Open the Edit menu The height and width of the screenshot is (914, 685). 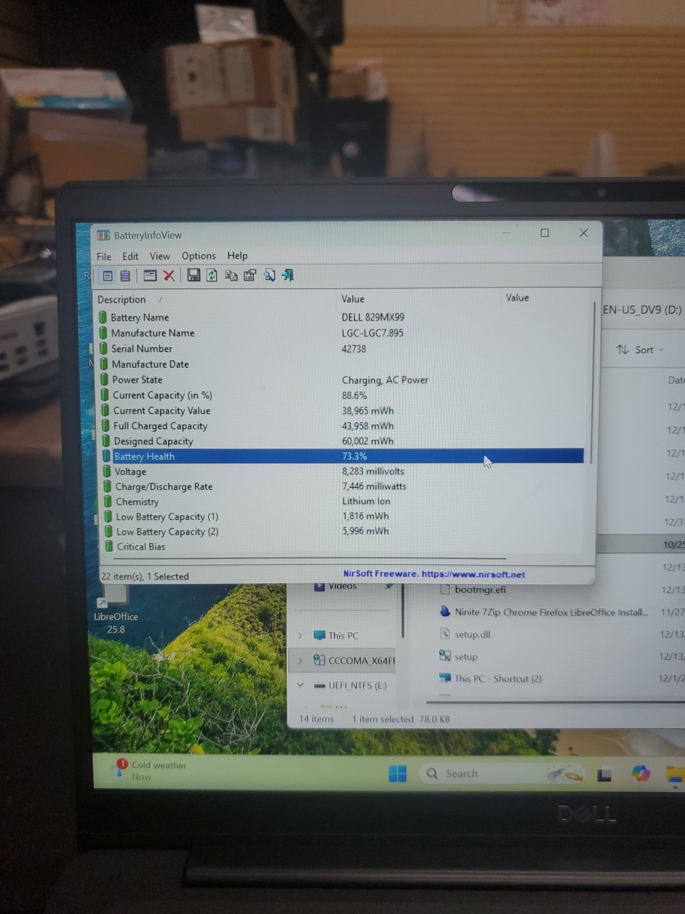pos(130,256)
